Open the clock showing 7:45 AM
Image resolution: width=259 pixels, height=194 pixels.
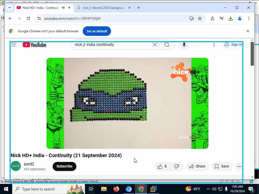(x=237, y=189)
